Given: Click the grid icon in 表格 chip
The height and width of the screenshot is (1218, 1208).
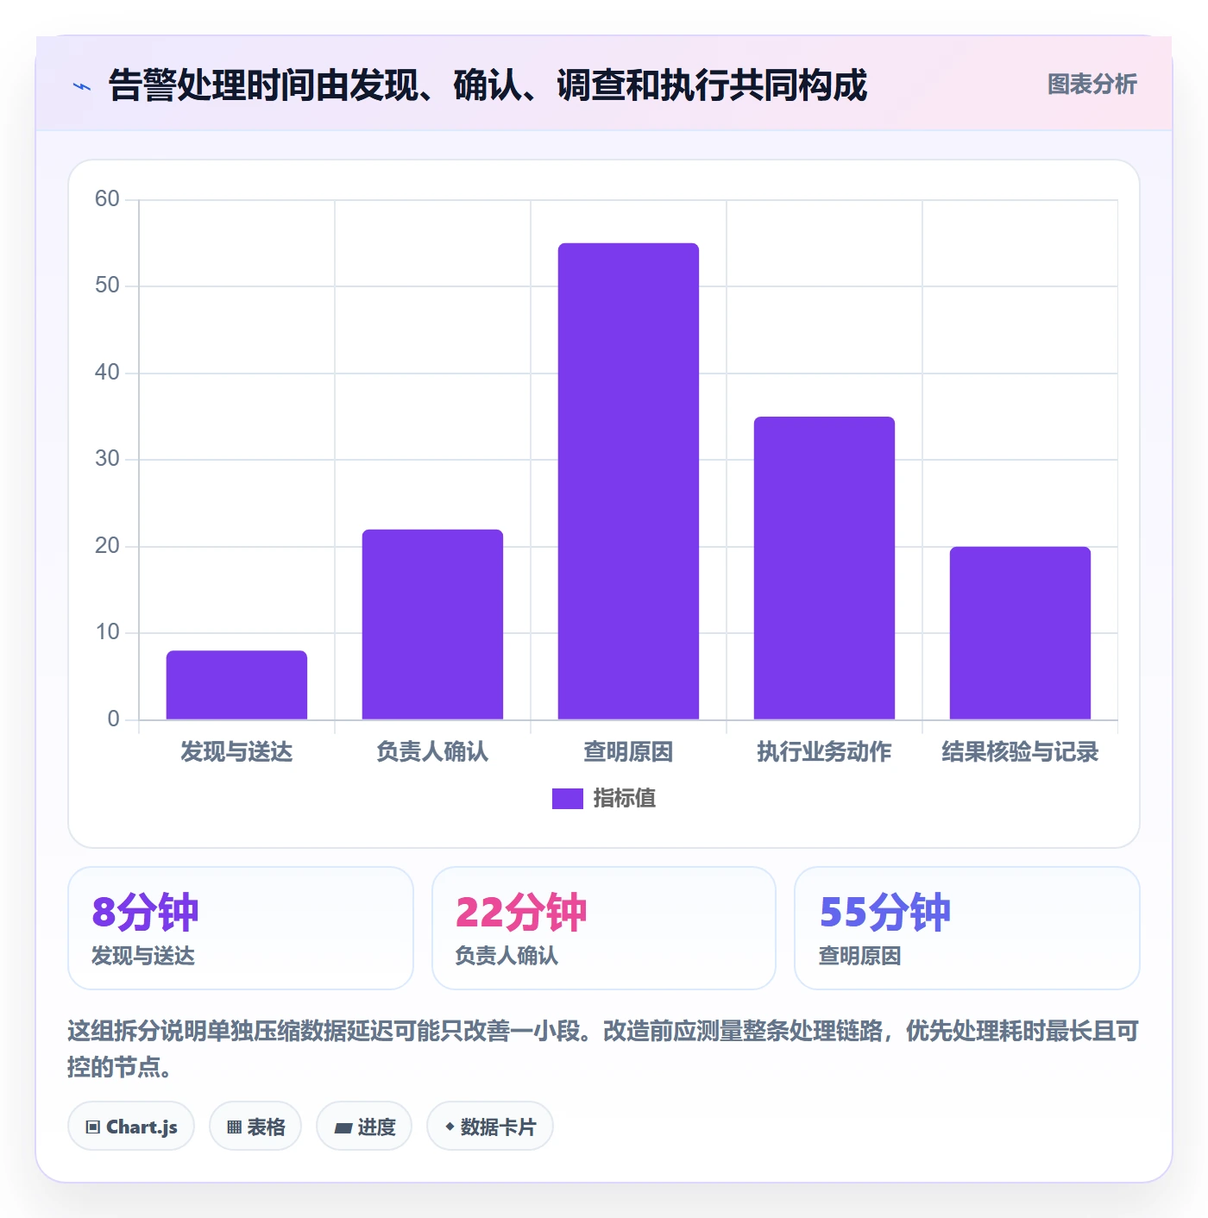Looking at the screenshot, I should [x=234, y=1127].
